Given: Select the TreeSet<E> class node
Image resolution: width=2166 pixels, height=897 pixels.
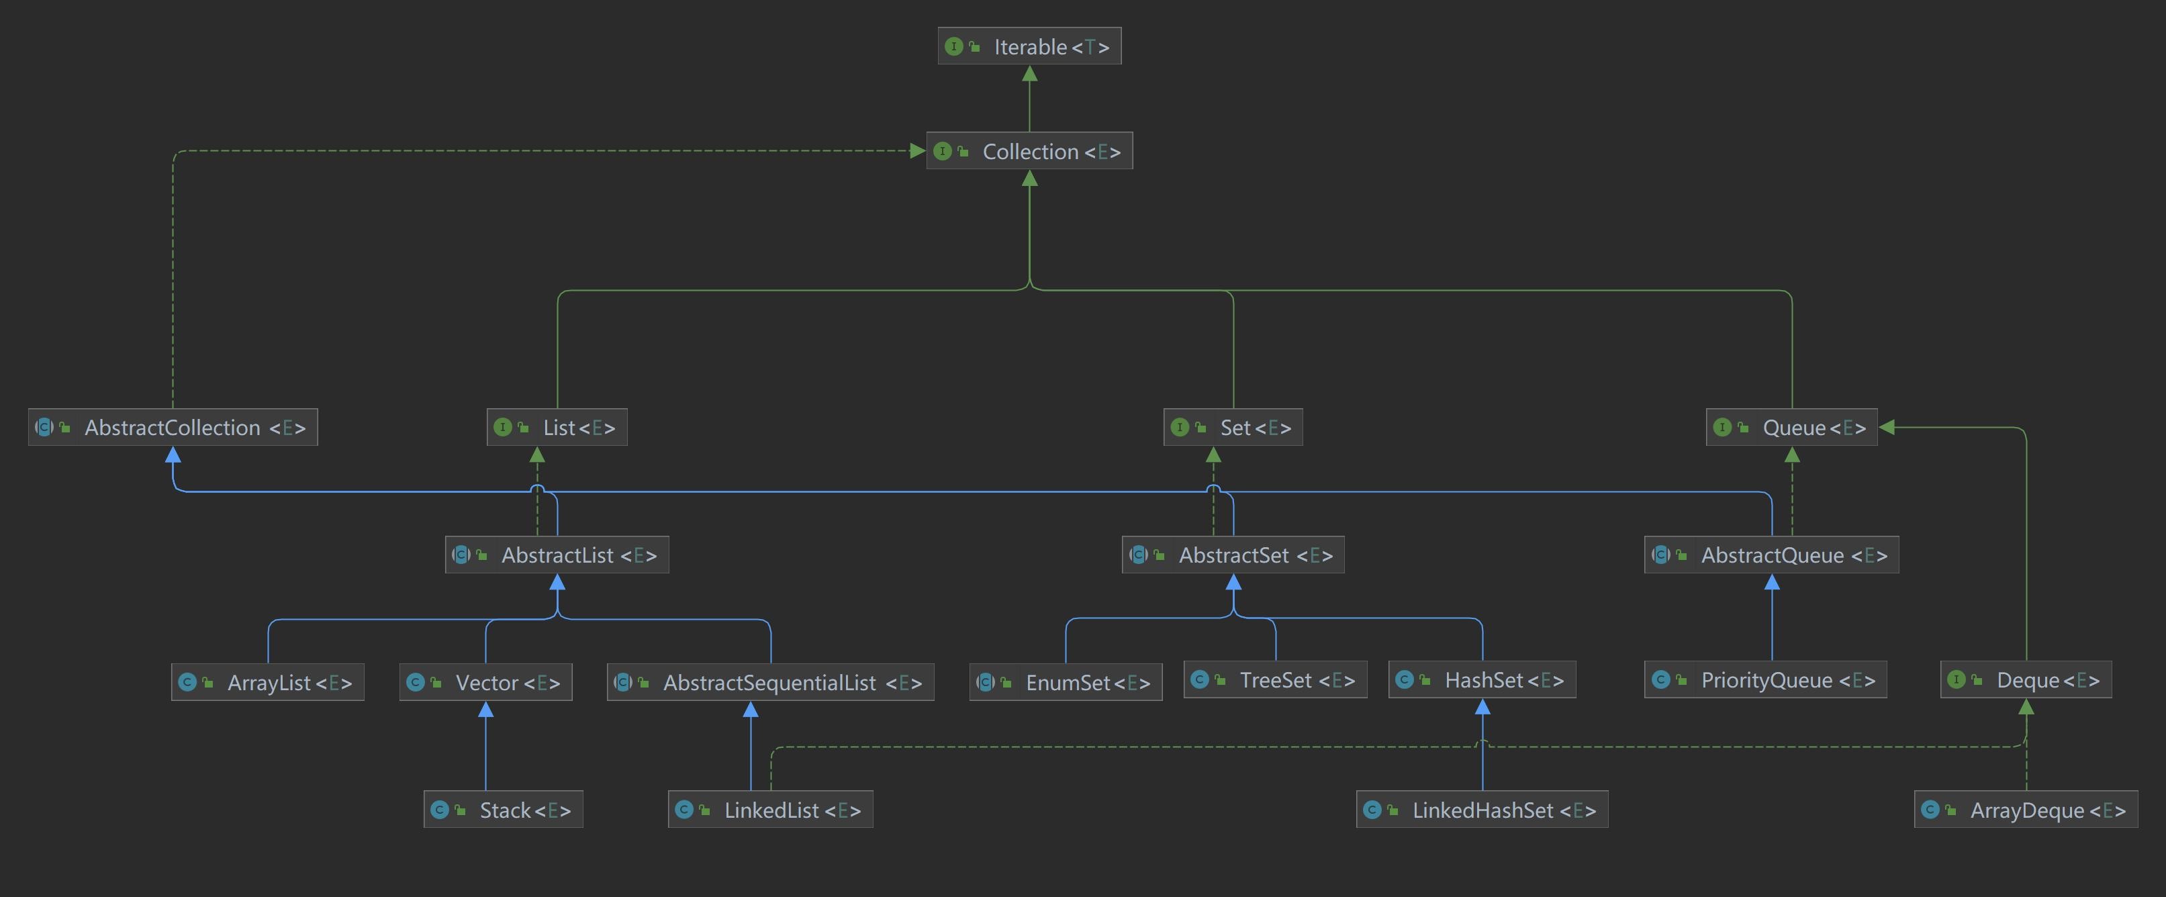Looking at the screenshot, I should click(1275, 679).
